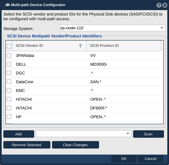This screenshot has width=169, height=165.
Task: Click the Storage System label
Action: [x=18, y=29]
